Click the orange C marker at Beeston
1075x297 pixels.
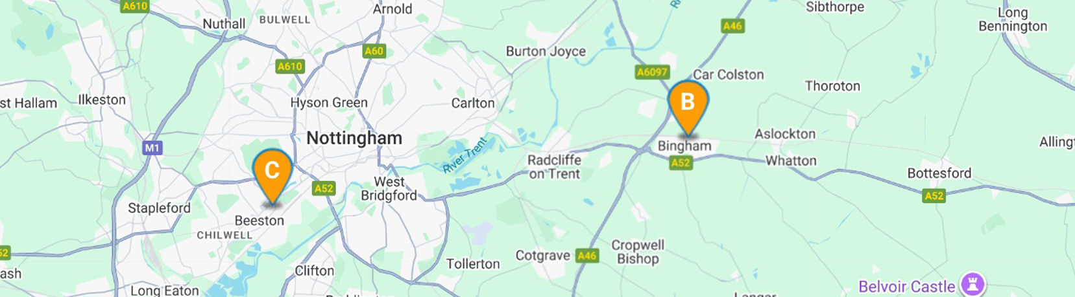(272, 171)
